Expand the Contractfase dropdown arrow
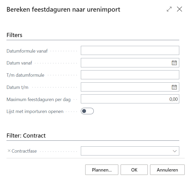This screenshot has height=178, width=187. coord(175,151)
